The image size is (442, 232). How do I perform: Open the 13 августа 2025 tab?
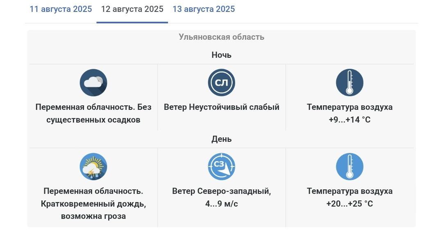(204, 9)
